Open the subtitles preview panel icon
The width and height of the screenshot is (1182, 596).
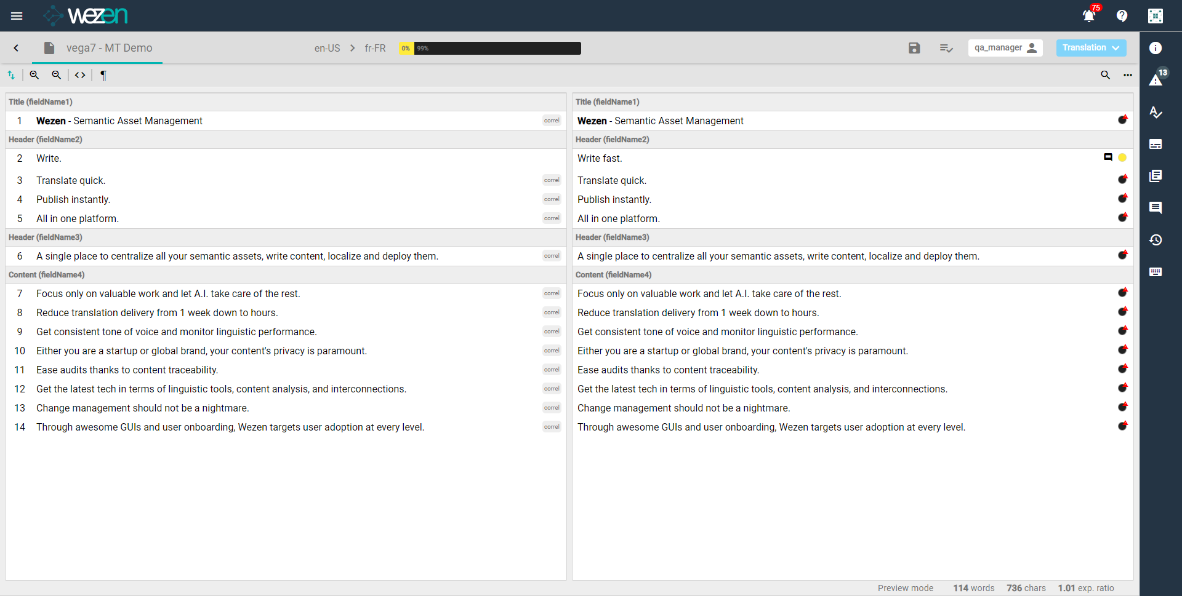[x=1156, y=144]
